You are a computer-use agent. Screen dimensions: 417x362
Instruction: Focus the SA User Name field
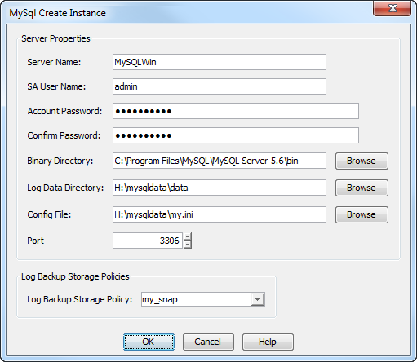220,86
